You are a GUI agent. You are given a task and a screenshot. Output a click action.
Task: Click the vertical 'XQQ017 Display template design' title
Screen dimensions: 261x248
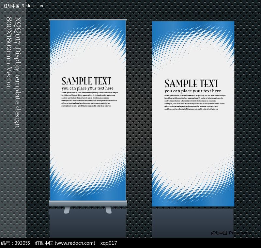pos(18,72)
